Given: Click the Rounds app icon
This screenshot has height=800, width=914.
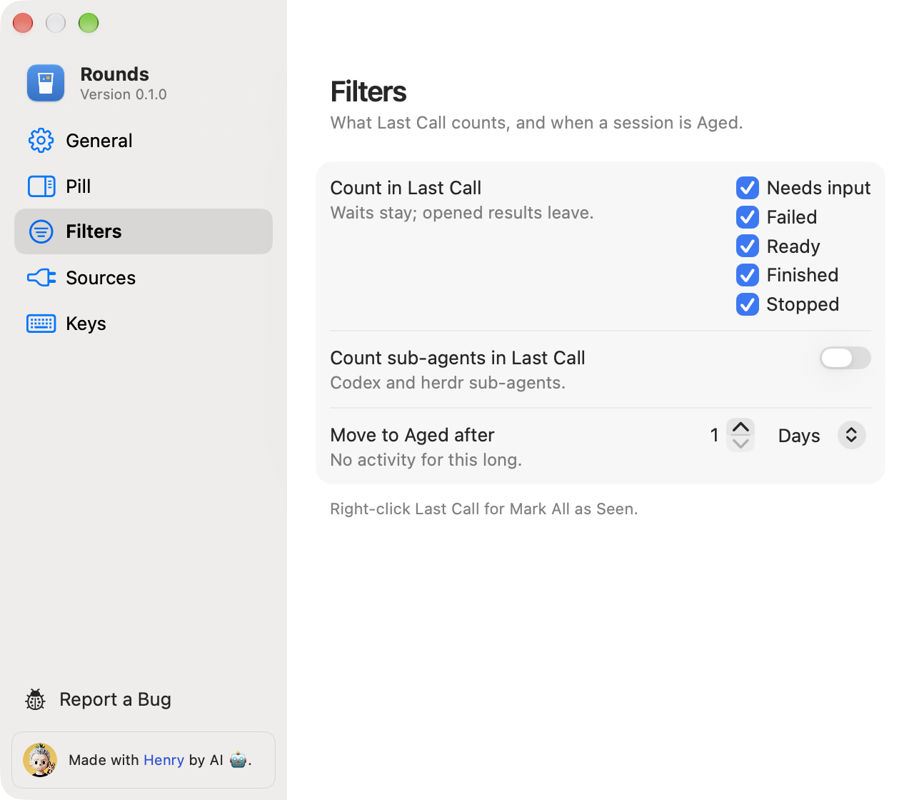Looking at the screenshot, I should point(46,83).
